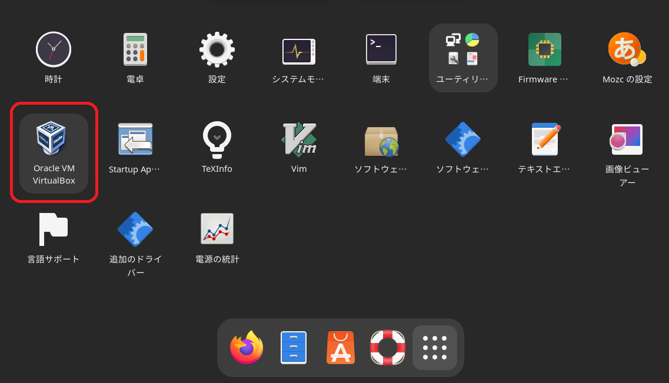Open the 時計 clock app
669x383 pixels.
[54, 49]
